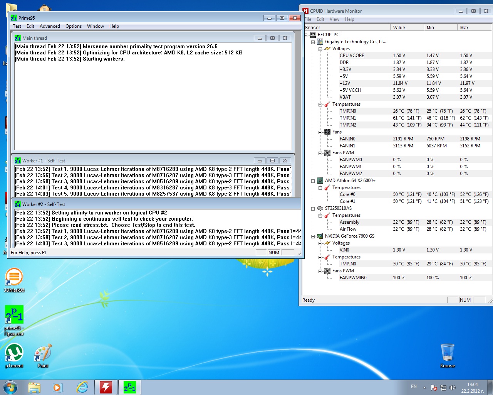493x395 pixels.
Task: Click the AMD Athlon processor chip icon
Action: (320, 181)
